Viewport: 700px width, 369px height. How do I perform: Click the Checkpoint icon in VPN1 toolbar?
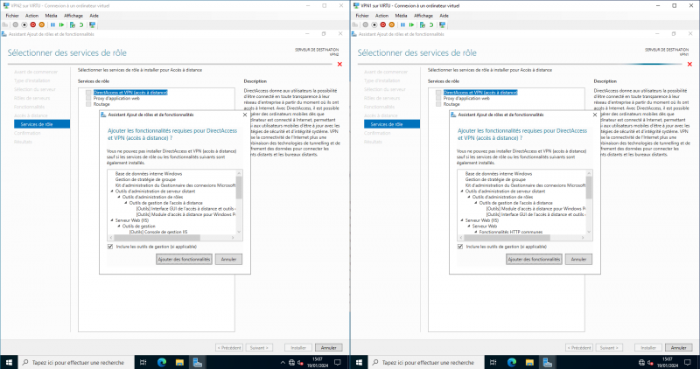[x=423, y=25]
